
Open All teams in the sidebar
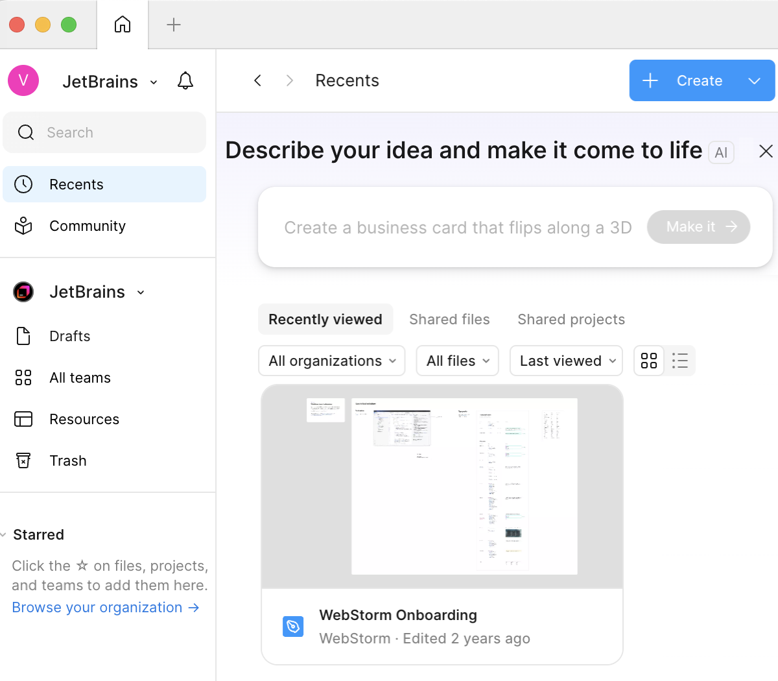pyautogui.click(x=104, y=377)
